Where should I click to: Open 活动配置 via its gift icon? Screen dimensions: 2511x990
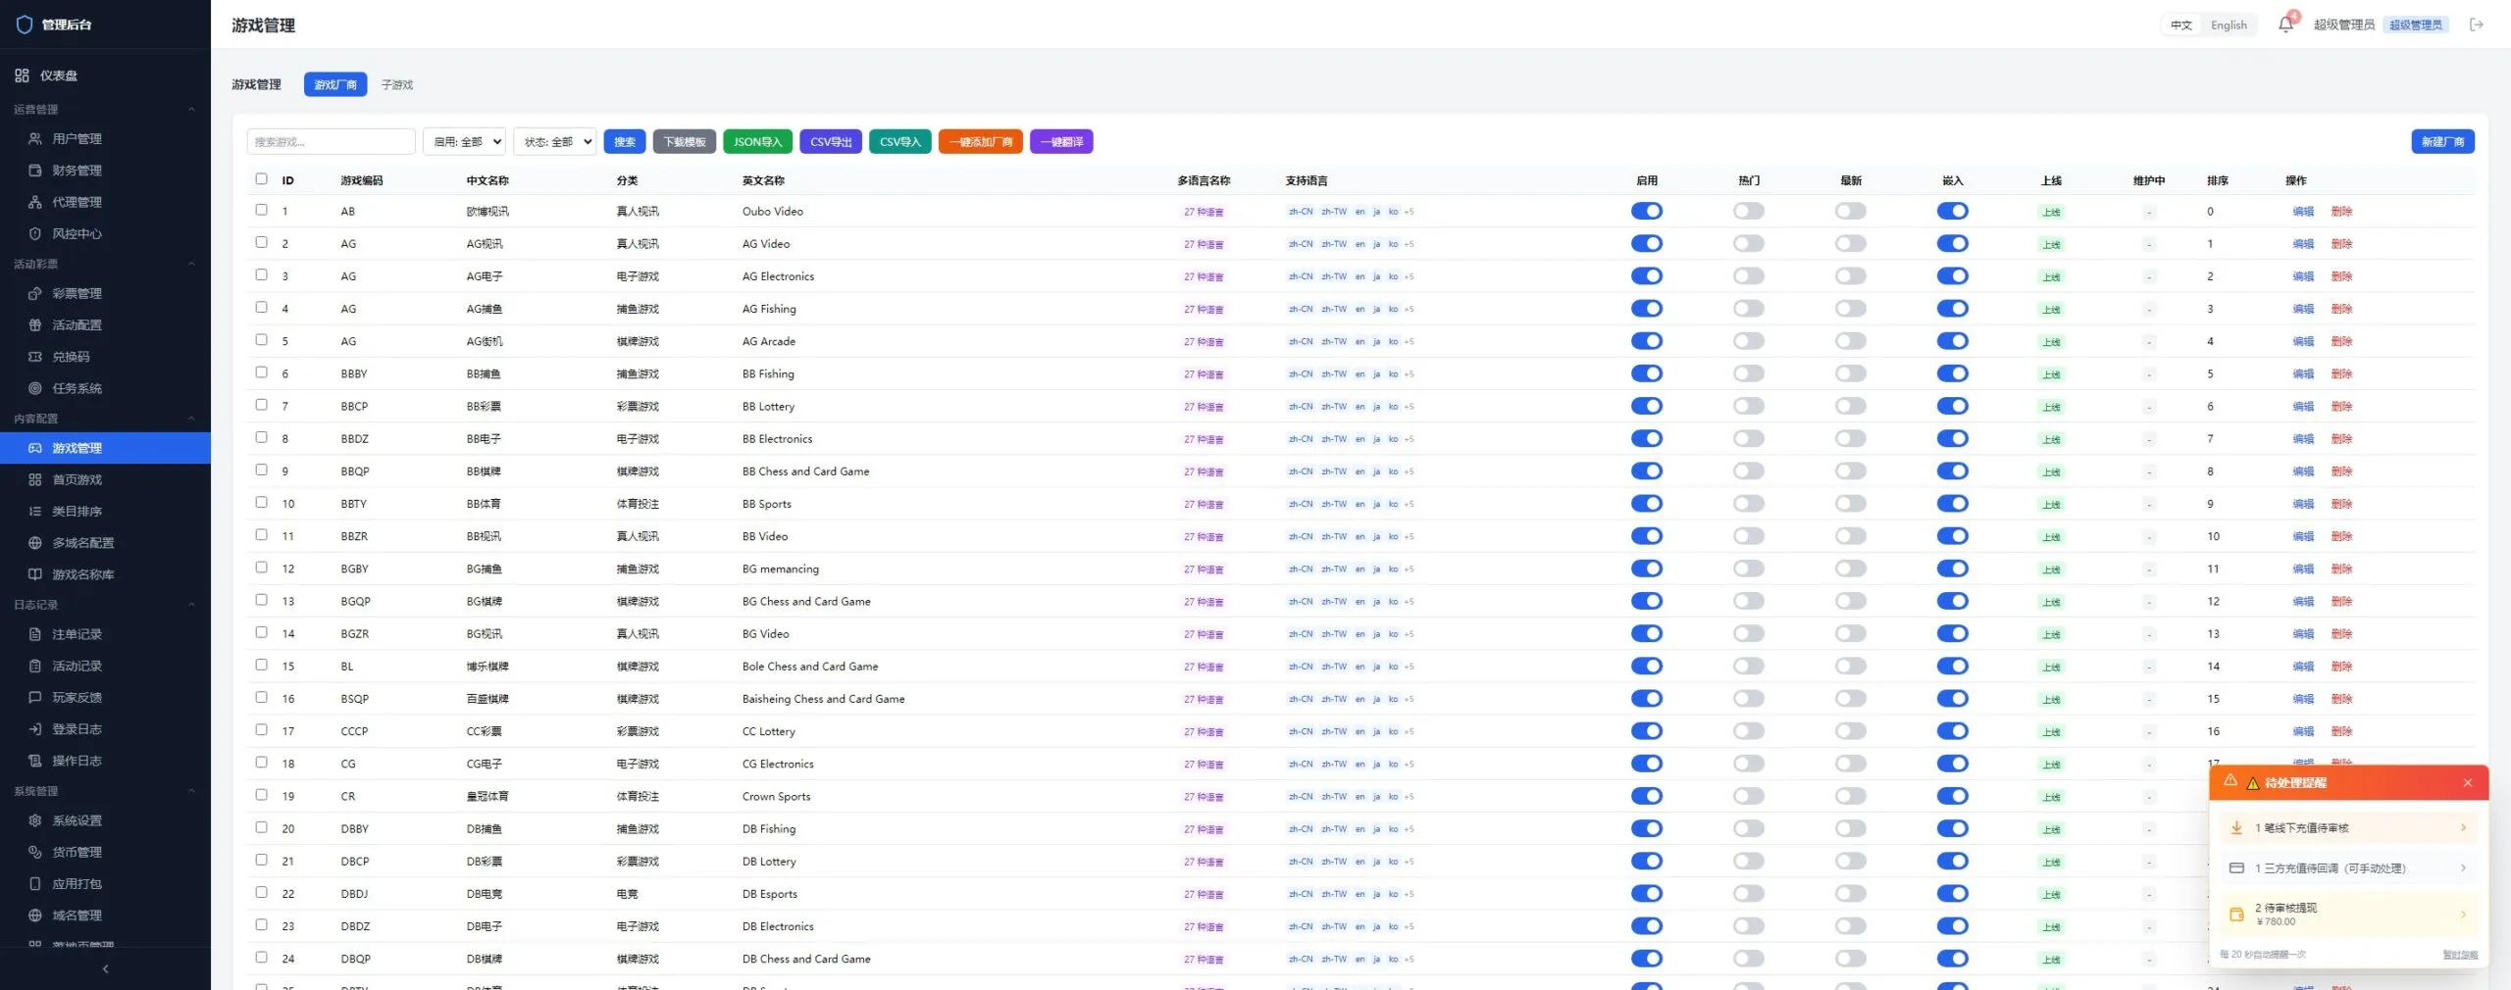coord(35,324)
